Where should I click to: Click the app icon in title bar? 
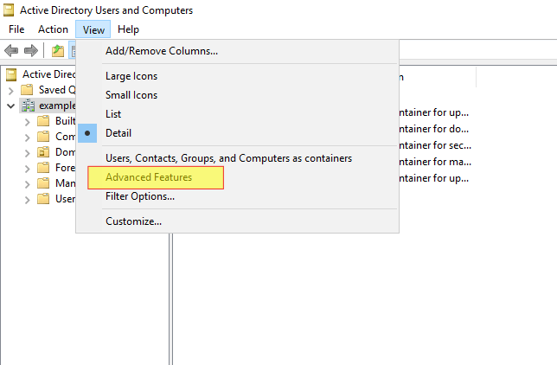tap(9, 10)
